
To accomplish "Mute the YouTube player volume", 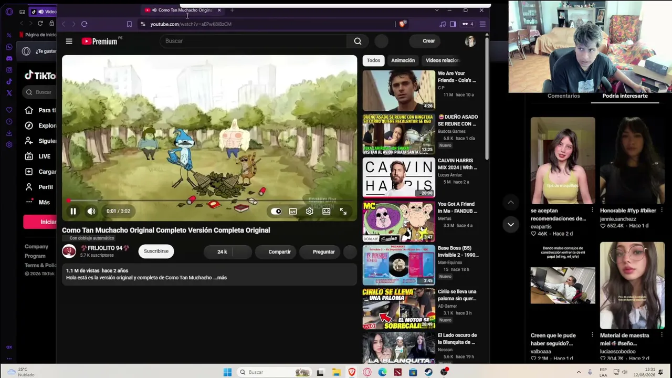I will [x=91, y=211].
